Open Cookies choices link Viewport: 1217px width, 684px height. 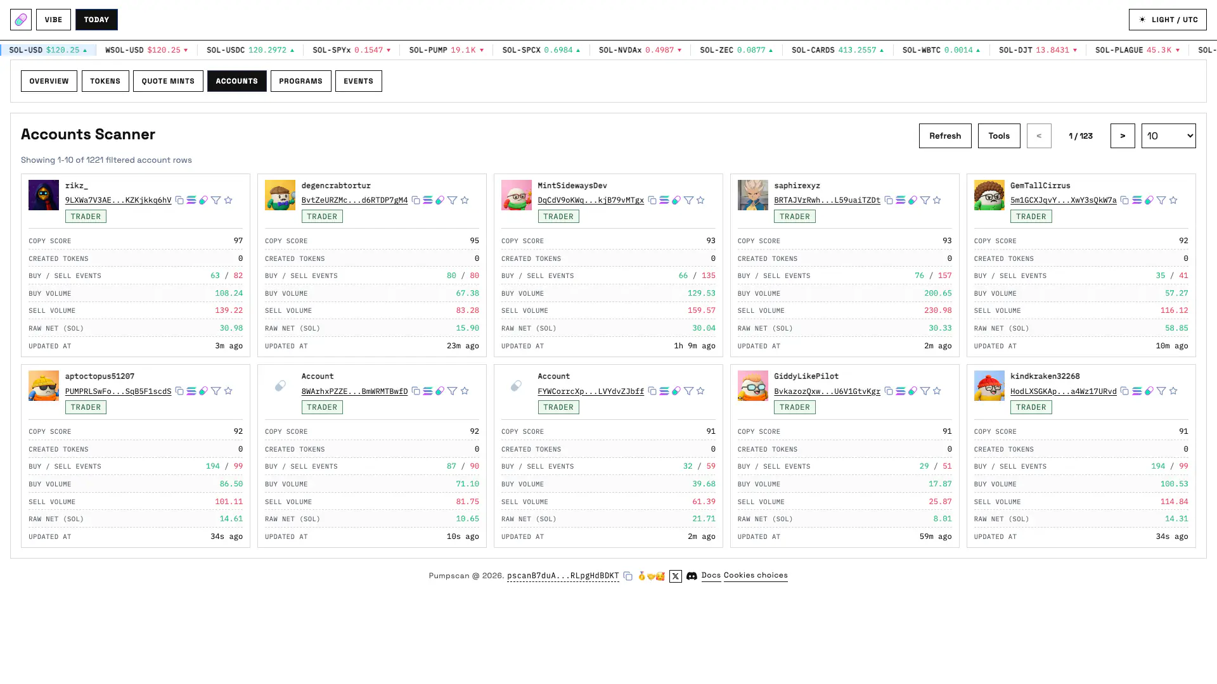[x=756, y=575]
